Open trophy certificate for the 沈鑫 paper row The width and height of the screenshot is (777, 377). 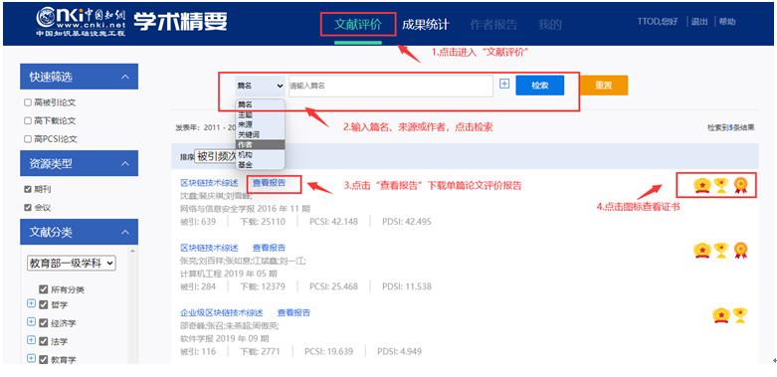point(721,185)
